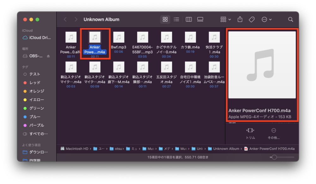Go forward with the right chevron
The image size is (316, 184).
(x=76, y=20)
